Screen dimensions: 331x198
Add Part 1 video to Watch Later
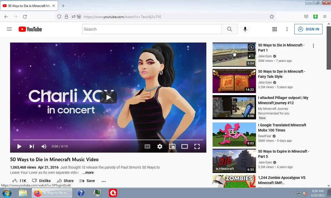click(x=251, y=47)
